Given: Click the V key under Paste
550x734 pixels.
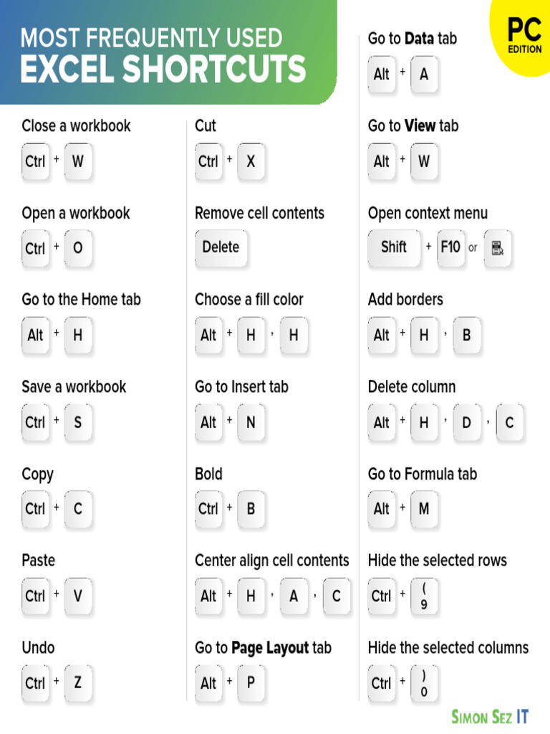Looking at the screenshot, I should pyautogui.click(x=78, y=596).
